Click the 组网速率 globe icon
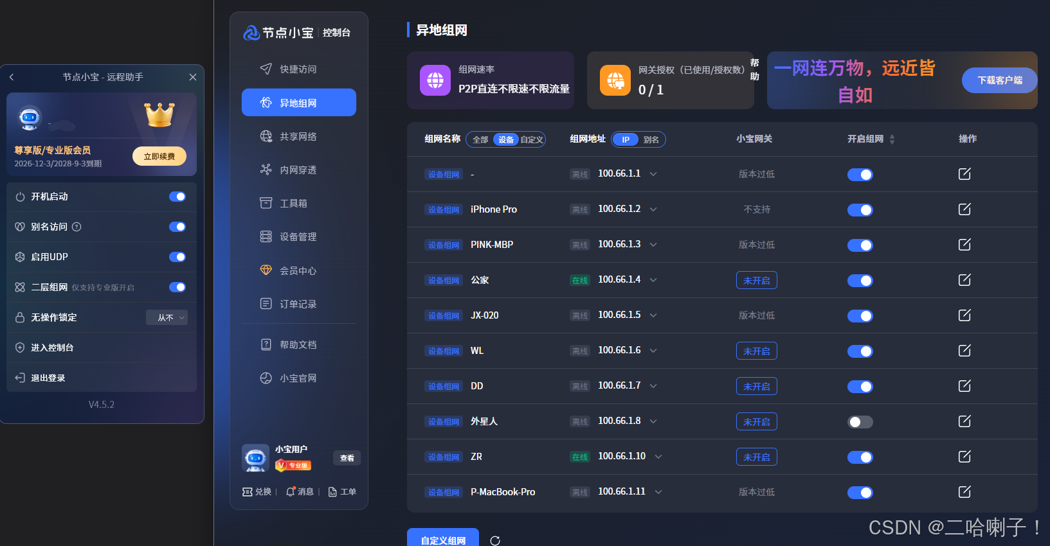 (435, 80)
